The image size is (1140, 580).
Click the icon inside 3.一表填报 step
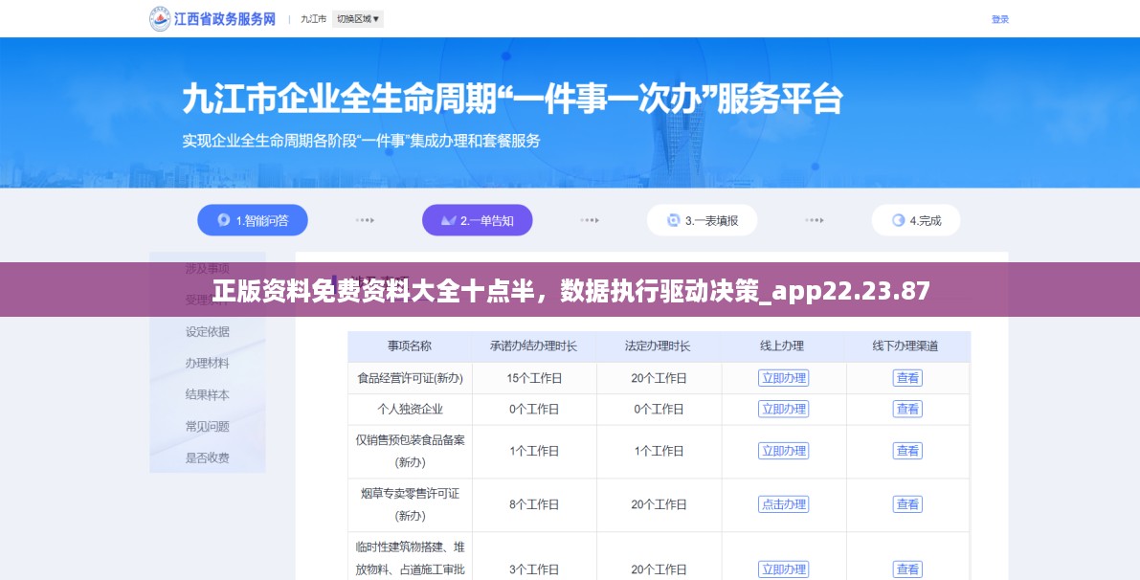coord(673,220)
